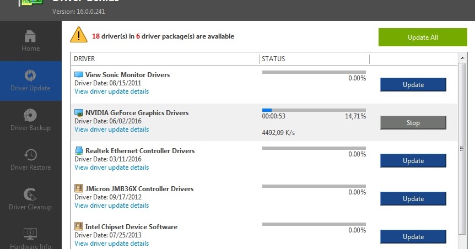475x249 pixels.
Task: Click Driver Date 08/15/2011 text
Action: (108, 83)
